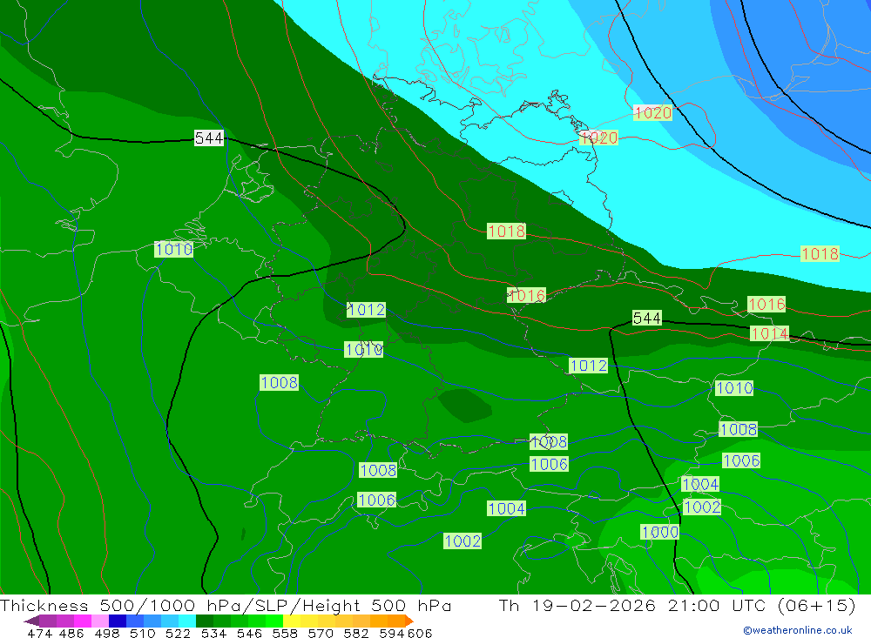This screenshot has width=871, height=638.
Task: Click the leftmost 1010 isobar label near England
Action: pyautogui.click(x=174, y=249)
